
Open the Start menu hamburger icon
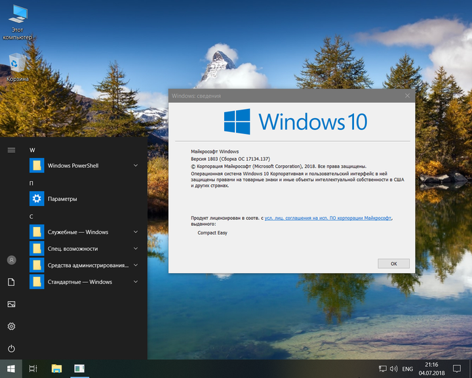click(11, 150)
